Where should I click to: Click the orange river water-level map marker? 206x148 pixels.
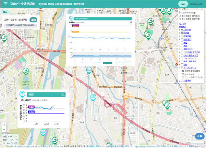coord(126,96)
